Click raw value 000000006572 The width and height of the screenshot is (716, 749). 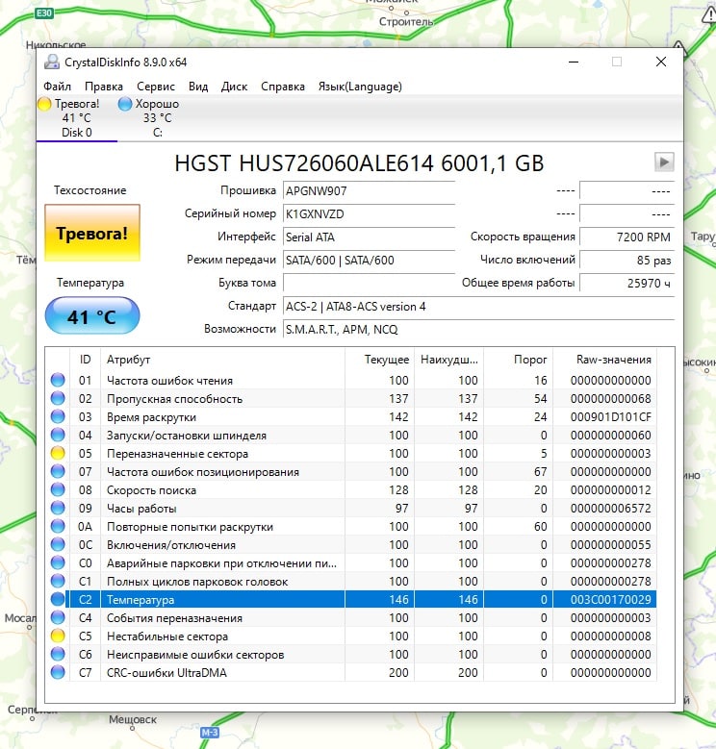click(610, 509)
